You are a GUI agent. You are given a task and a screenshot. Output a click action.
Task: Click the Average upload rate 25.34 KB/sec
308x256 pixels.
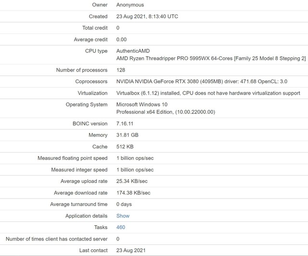[132, 181]
